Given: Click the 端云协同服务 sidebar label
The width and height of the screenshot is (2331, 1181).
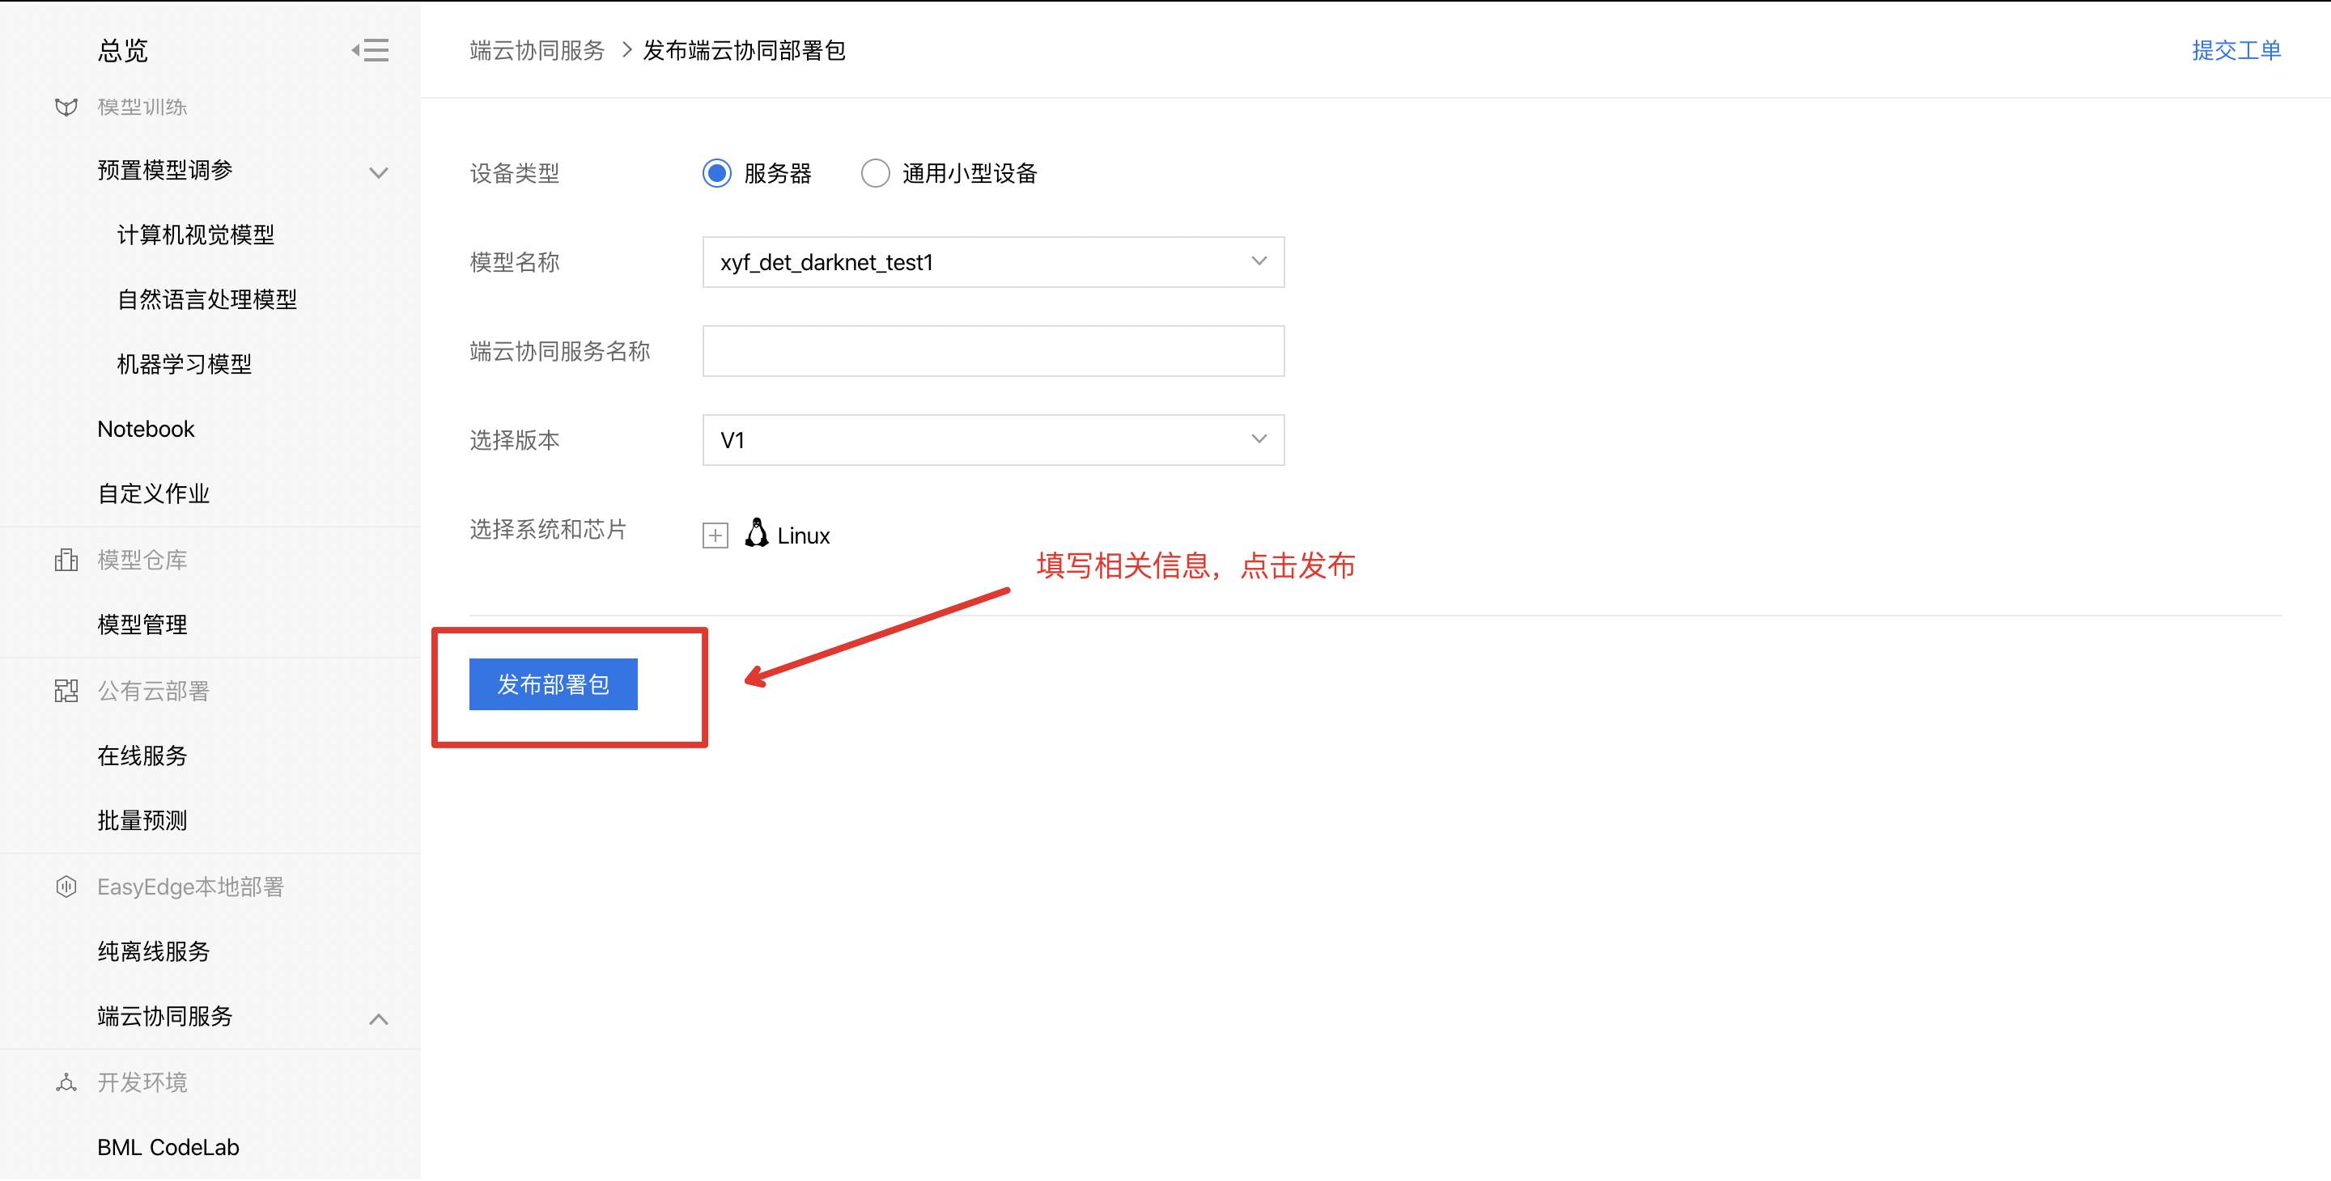Looking at the screenshot, I should click(x=164, y=1017).
